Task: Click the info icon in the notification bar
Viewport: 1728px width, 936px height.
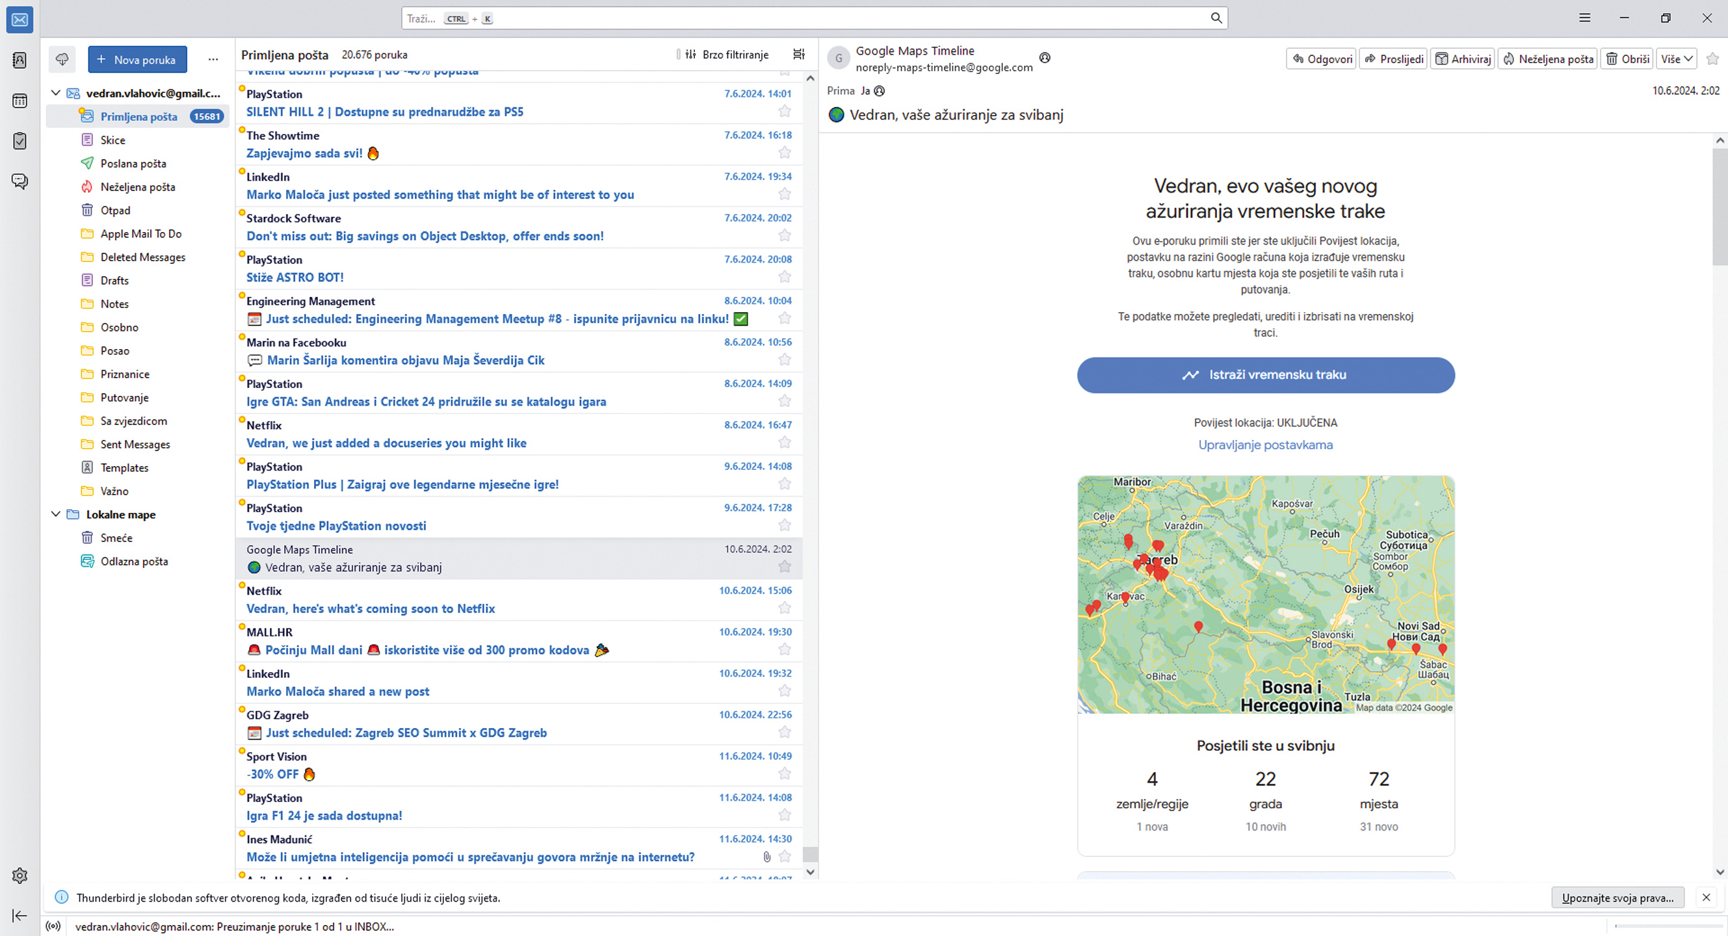Action: 61,897
